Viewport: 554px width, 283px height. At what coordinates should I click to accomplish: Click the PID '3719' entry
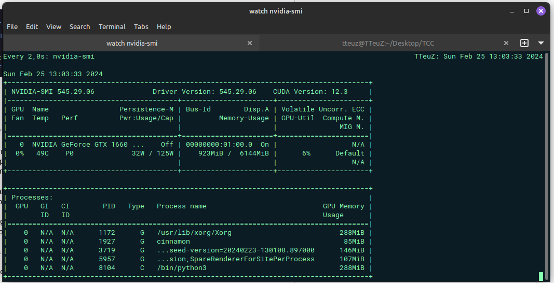tap(107, 250)
